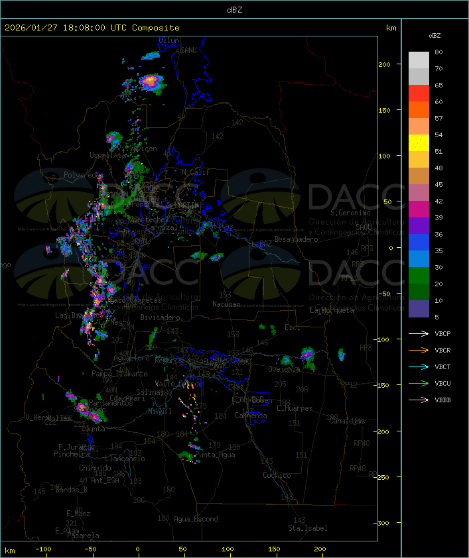Image resolution: width=469 pixels, height=558 pixels.
Task: Click the orange VBCR arrow icon
Action: [419, 350]
